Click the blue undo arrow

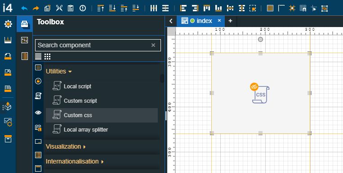click(24, 8)
